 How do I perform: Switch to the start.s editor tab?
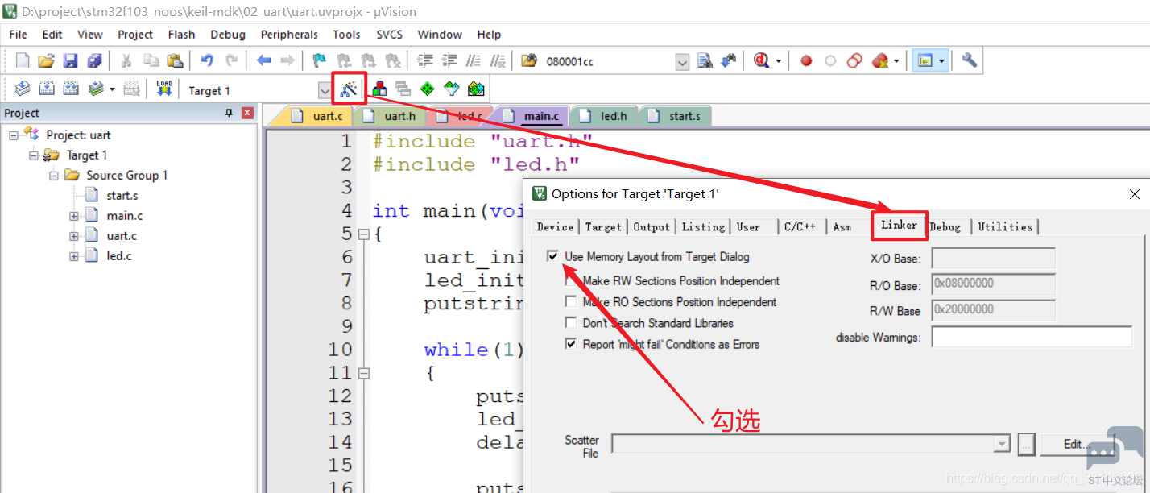[x=676, y=116]
